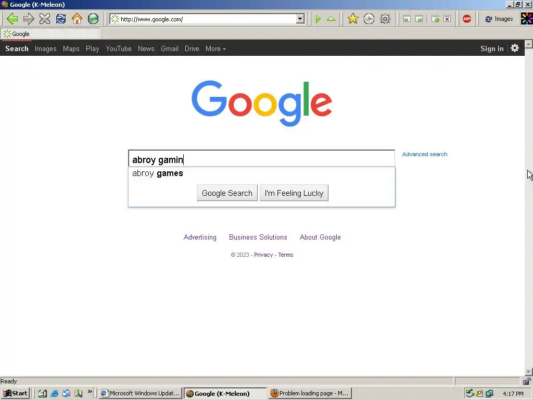Open preferences with the toolbar gear icon

pyautogui.click(x=385, y=19)
